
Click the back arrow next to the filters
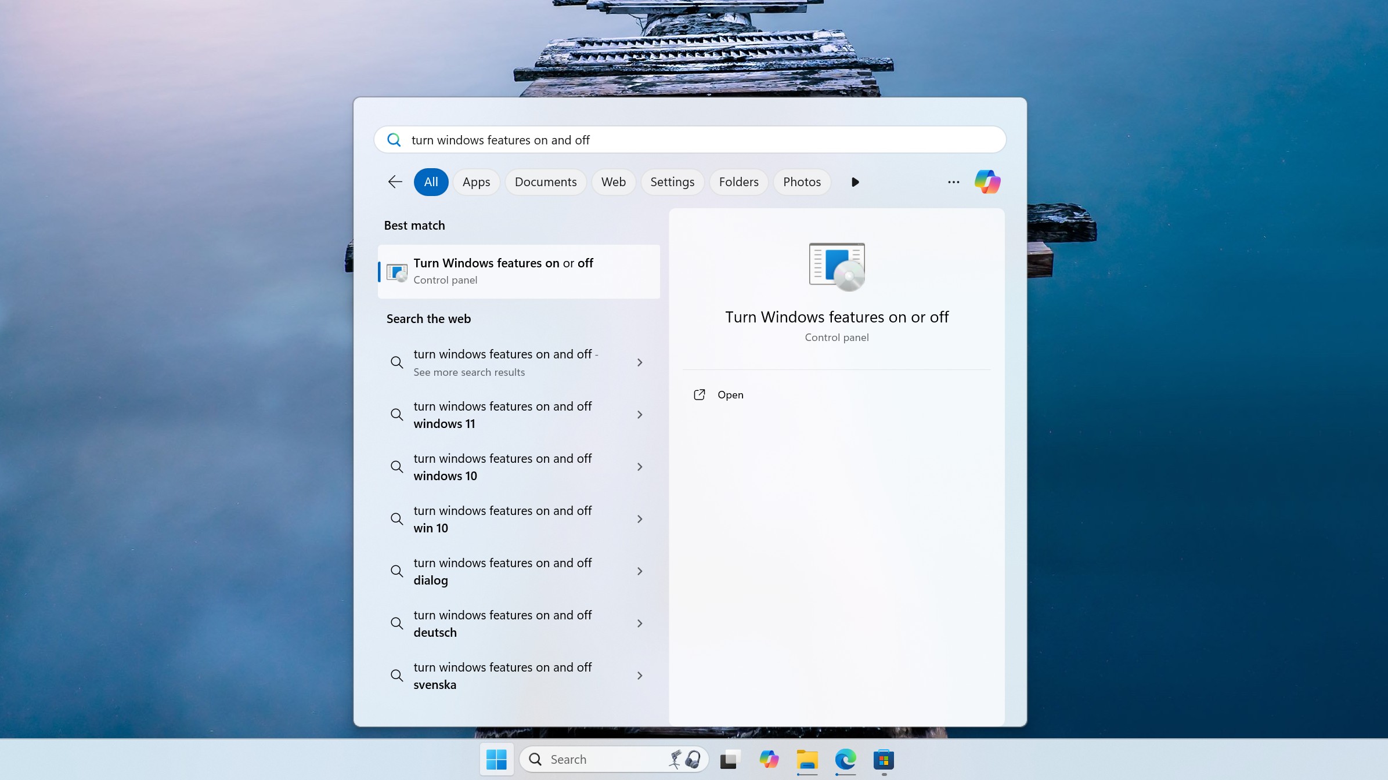394,182
